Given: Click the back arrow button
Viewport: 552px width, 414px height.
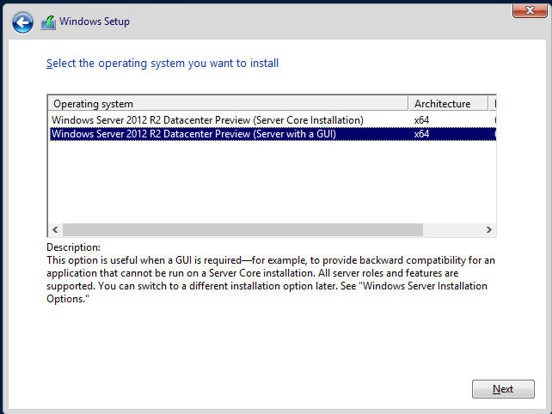Looking at the screenshot, I should point(22,22).
